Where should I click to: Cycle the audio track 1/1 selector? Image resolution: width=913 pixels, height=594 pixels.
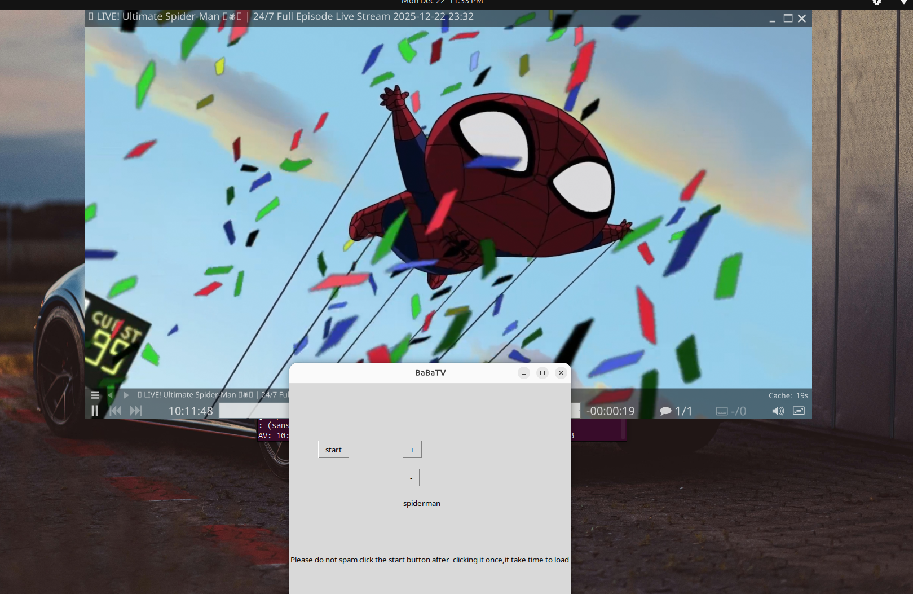click(676, 411)
